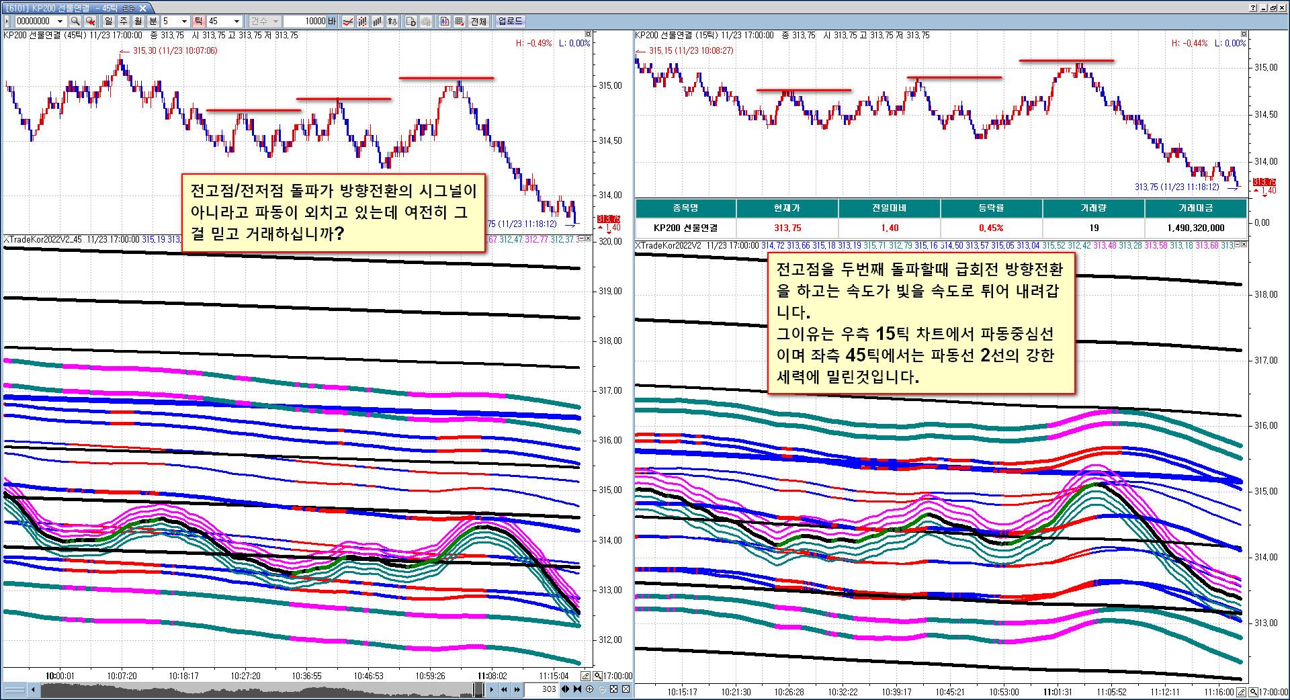Image resolution: width=1290 pixels, height=700 pixels.
Task: Click the candlestick chart type icon
Action: pos(363,21)
